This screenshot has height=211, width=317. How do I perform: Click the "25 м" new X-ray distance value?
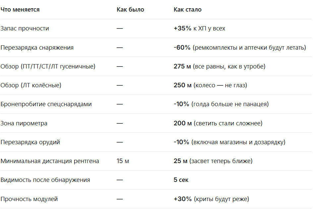click(x=181, y=161)
